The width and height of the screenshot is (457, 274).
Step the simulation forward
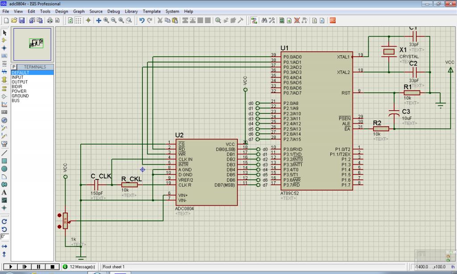[25, 267]
